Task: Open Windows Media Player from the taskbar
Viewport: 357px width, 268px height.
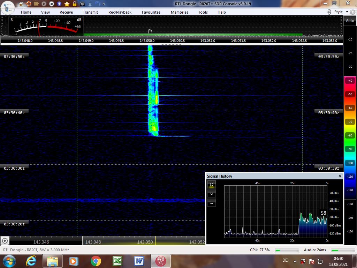Action: click(74, 261)
